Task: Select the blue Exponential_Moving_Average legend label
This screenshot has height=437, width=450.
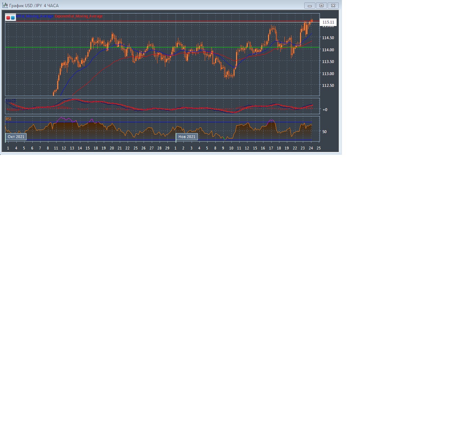Action: 35,16
